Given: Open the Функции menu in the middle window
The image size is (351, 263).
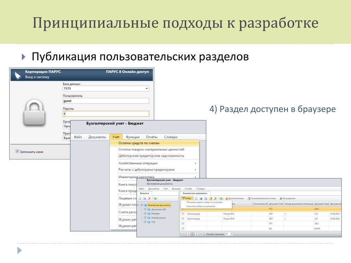Looking at the screenshot, I should pyautogui.click(x=133, y=137).
